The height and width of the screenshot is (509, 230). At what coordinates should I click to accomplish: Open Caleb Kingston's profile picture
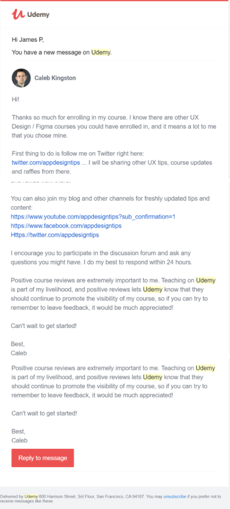click(21, 78)
